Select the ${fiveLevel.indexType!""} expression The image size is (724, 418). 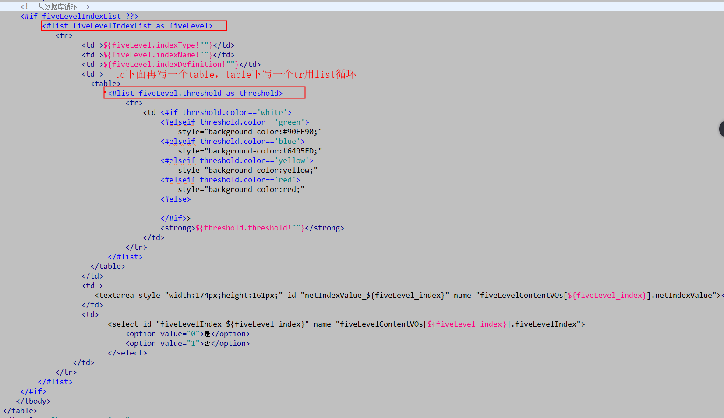click(158, 45)
